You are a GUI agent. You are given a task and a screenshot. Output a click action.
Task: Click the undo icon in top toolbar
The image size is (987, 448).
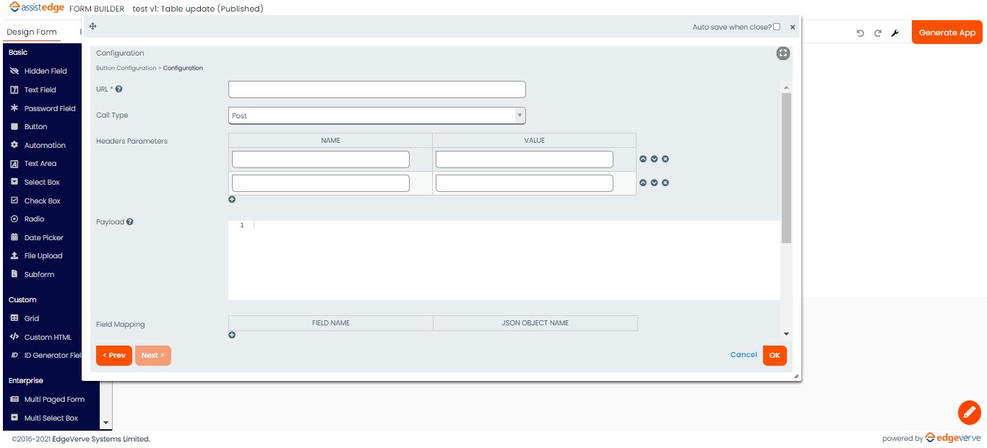pos(860,33)
